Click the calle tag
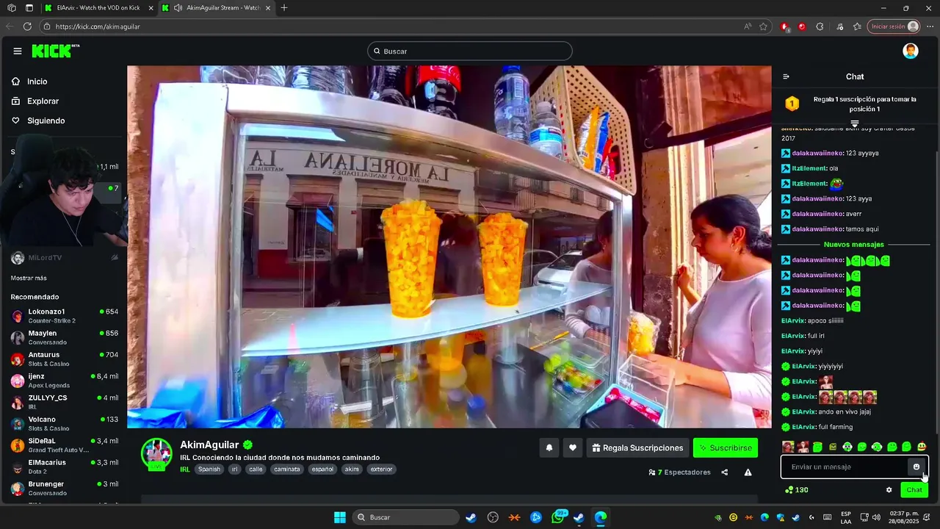Image resolution: width=940 pixels, height=529 pixels. 256,469
